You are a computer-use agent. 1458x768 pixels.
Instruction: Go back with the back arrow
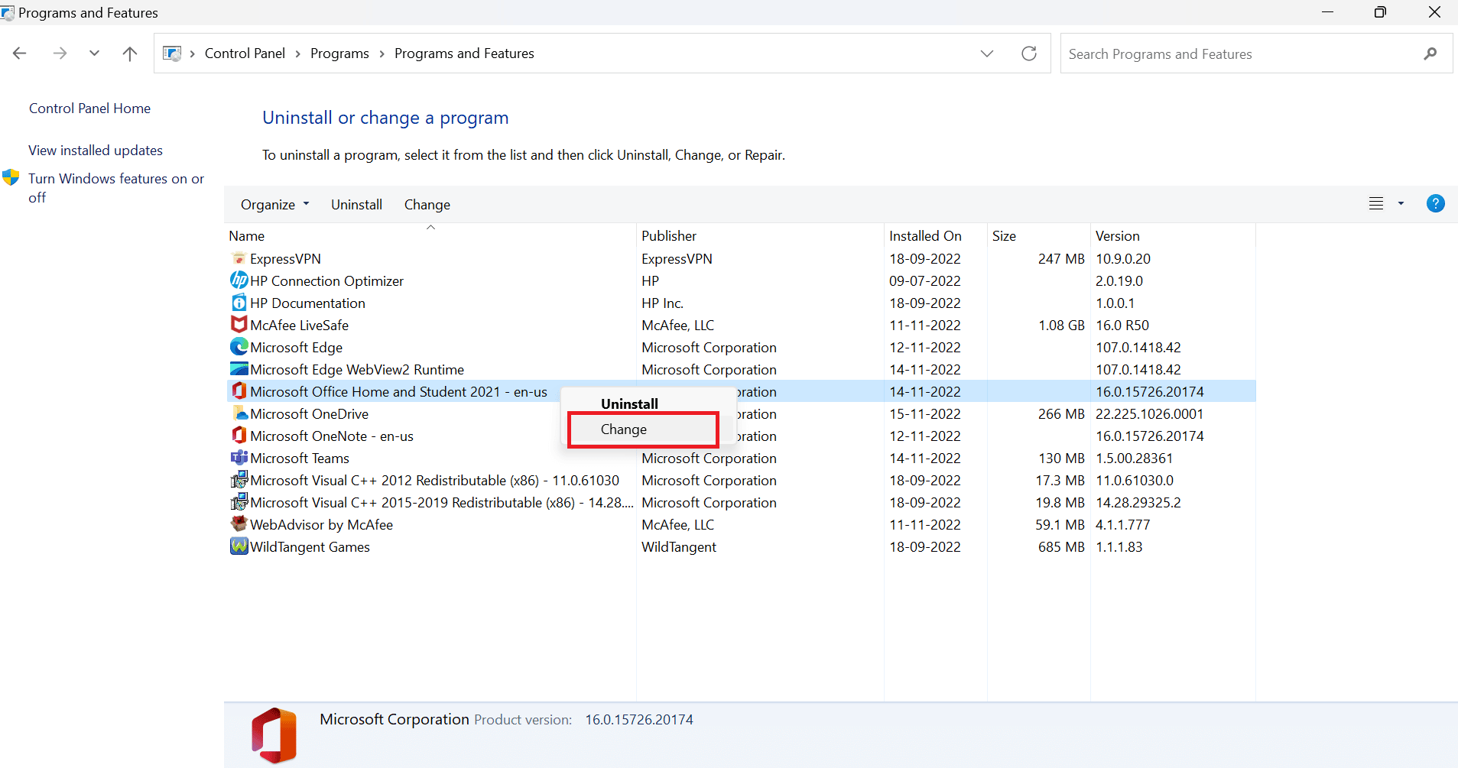[20, 53]
